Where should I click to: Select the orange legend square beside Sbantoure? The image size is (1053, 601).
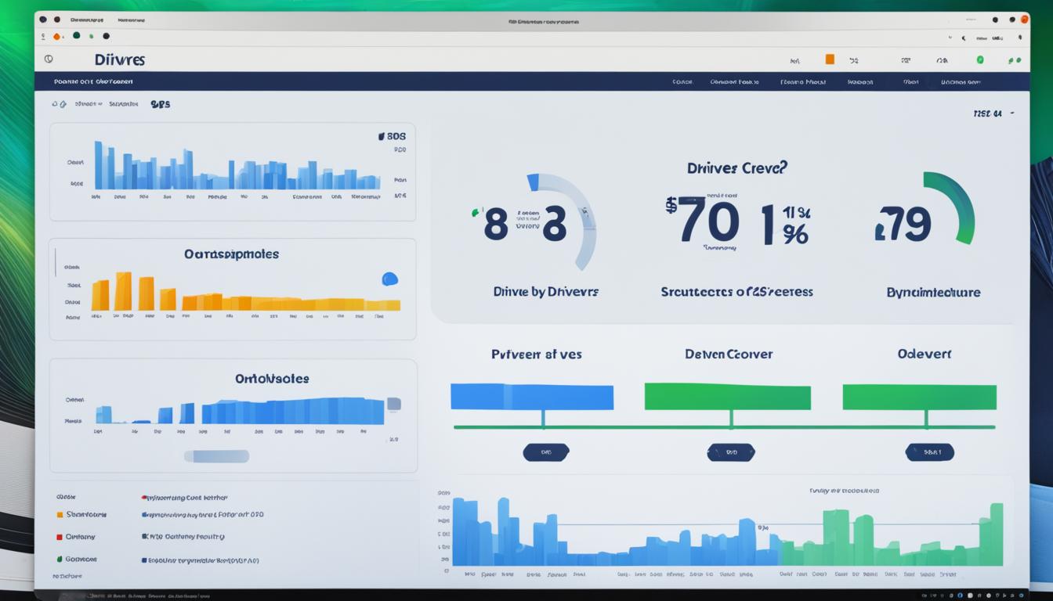tap(60, 515)
